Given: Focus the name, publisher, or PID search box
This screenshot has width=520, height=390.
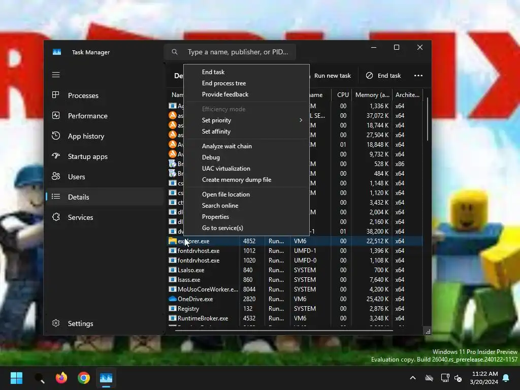Looking at the screenshot, I should point(230,52).
